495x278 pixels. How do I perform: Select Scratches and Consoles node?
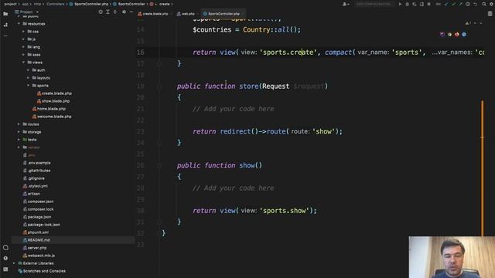point(42,271)
